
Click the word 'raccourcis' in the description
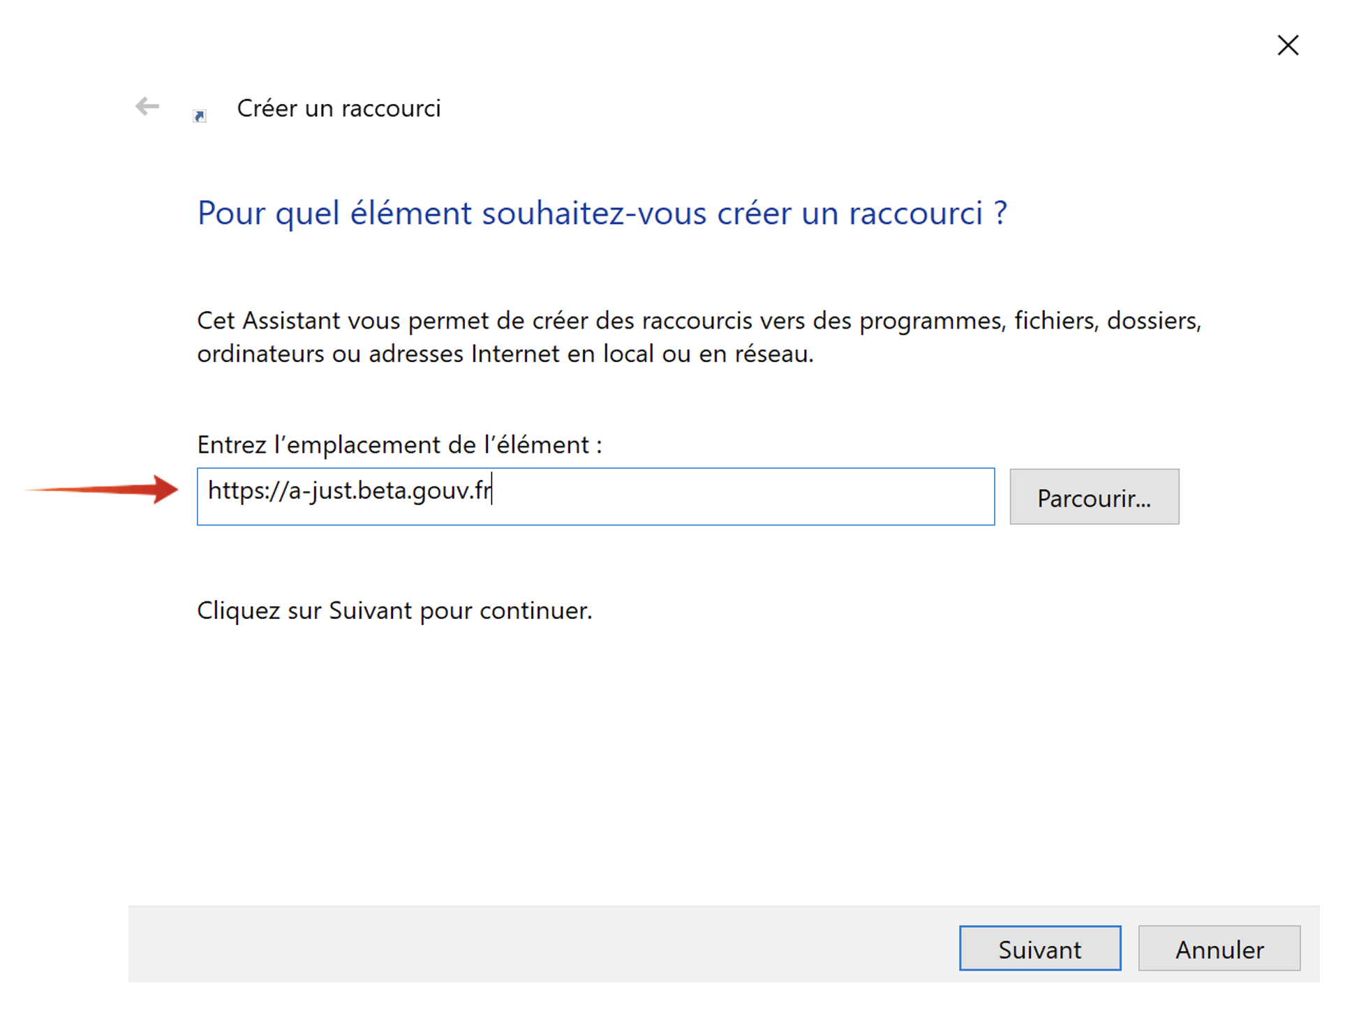point(697,321)
